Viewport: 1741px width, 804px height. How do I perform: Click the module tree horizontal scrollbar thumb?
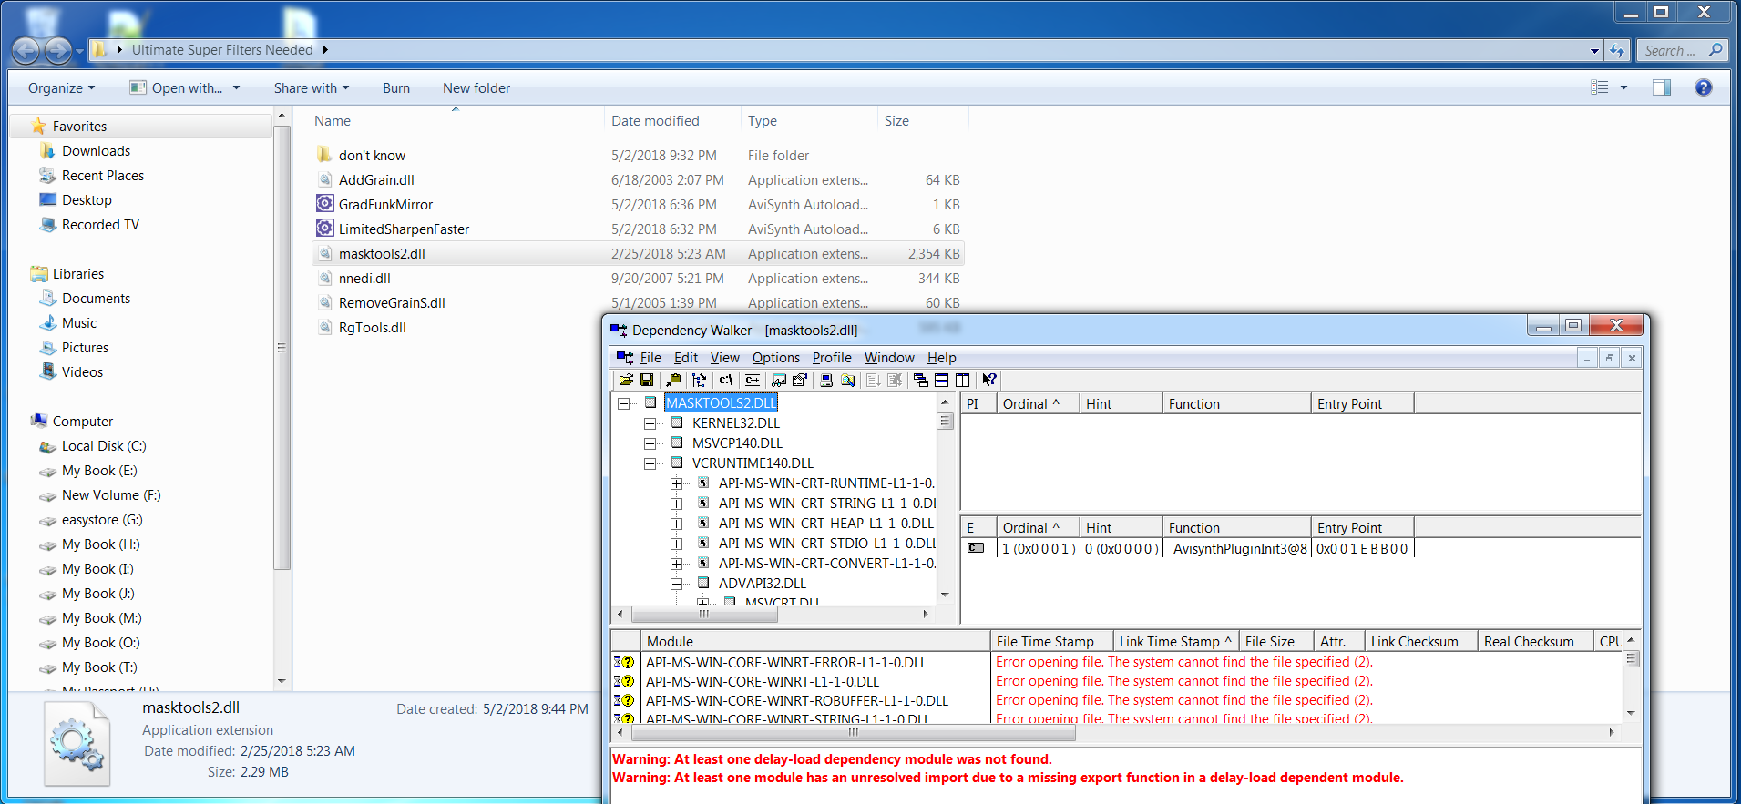point(704,614)
